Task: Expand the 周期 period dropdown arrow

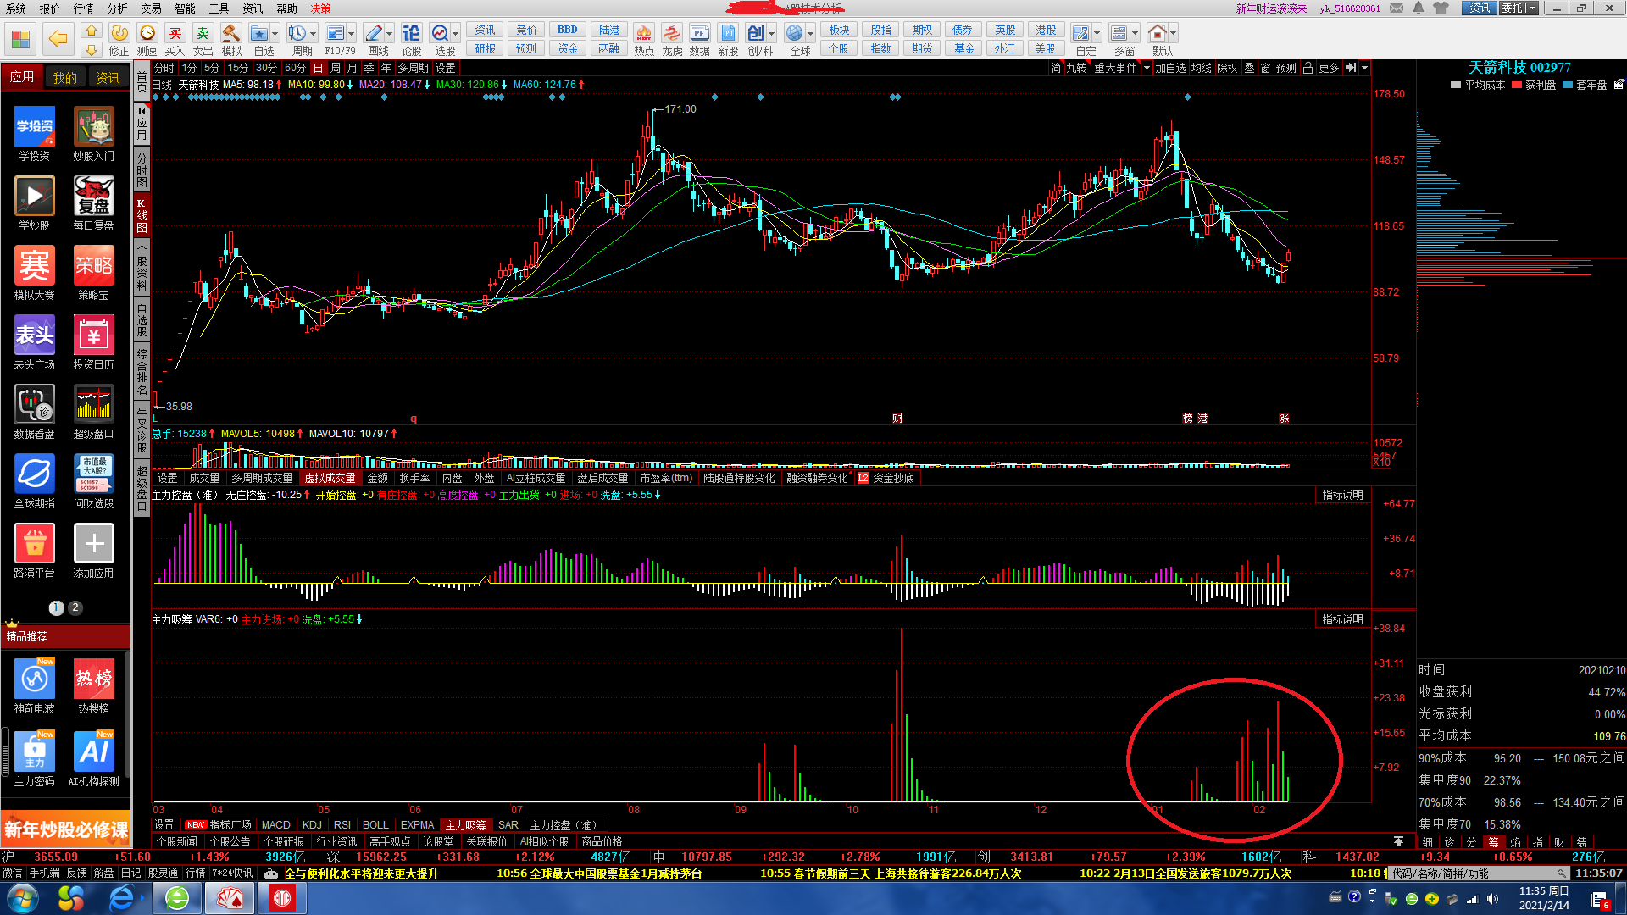Action: pos(314,34)
